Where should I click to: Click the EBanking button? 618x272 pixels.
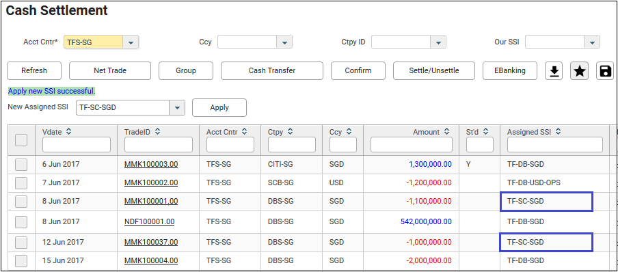click(510, 71)
